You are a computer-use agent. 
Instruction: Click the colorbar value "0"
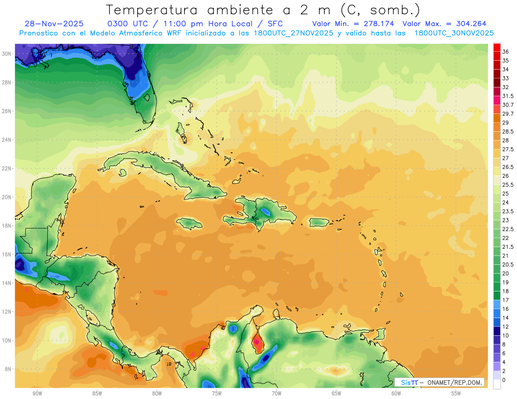pos(504,380)
